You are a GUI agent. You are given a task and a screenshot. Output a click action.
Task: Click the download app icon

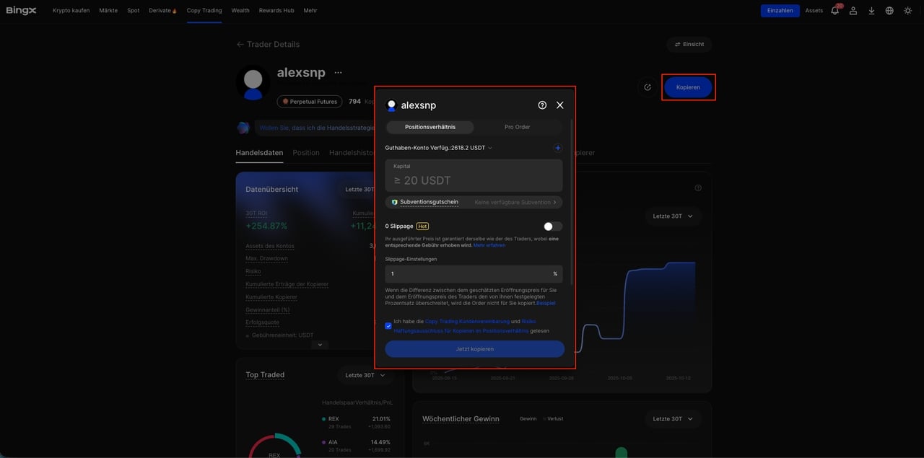tap(871, 11)
